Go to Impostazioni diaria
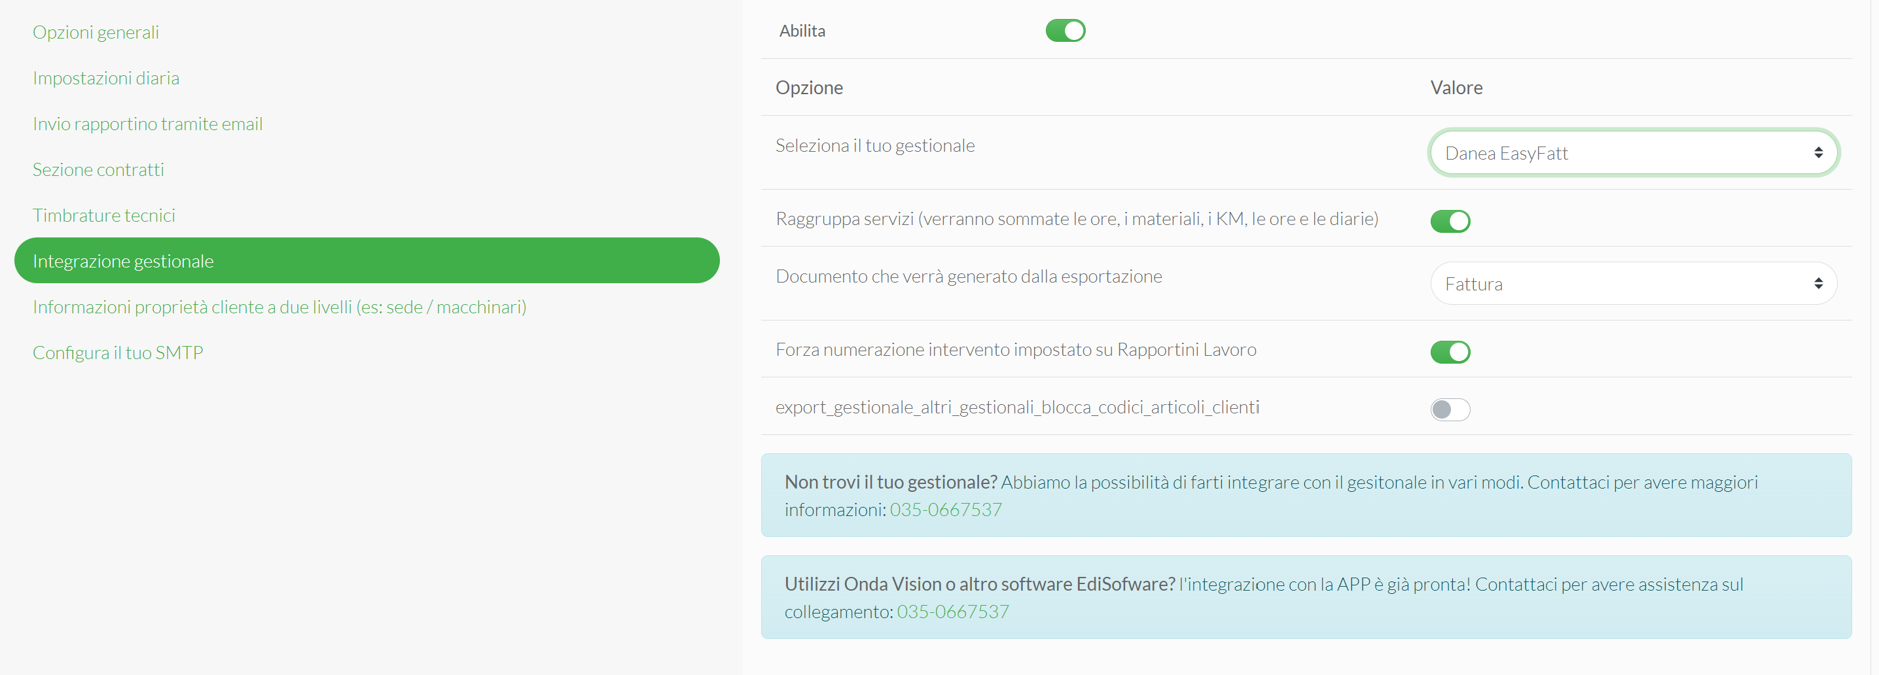1879x675 pixels. 106,78
